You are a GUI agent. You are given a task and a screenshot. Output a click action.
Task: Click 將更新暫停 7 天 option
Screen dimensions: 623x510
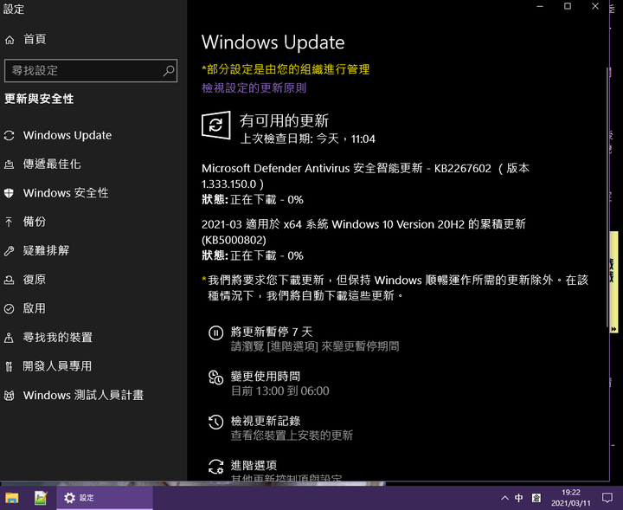272,332
